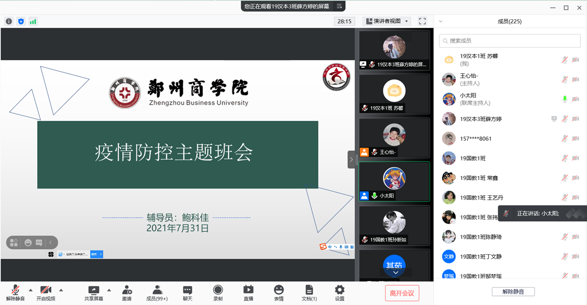Click the muted mic icon for 19国教1班 王艺丹
The width and height of the screenshot is (587, 305).
[x=565, y=197]
